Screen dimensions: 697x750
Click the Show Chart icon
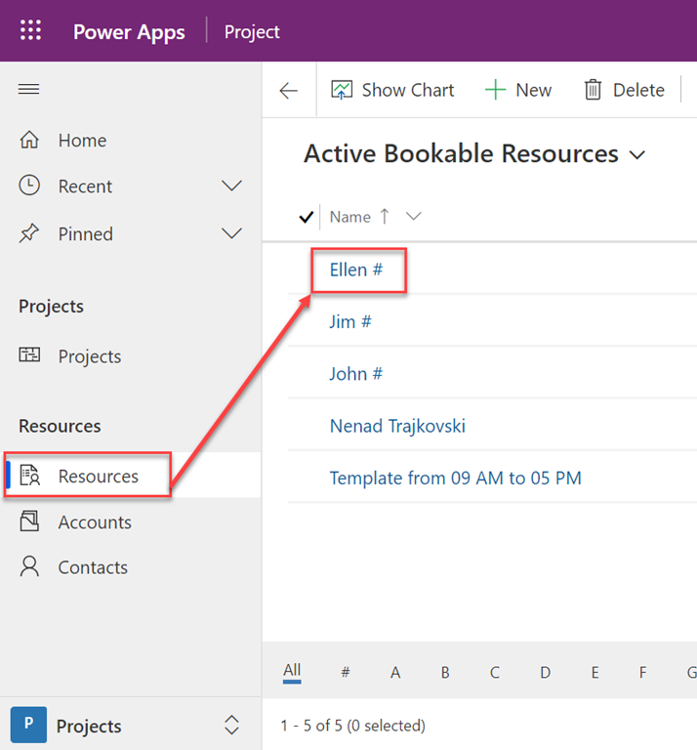pyautogui.click(x=342, y=91)
